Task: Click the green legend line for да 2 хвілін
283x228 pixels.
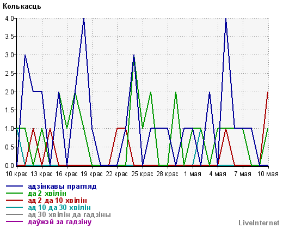Action: coord(15,193)
